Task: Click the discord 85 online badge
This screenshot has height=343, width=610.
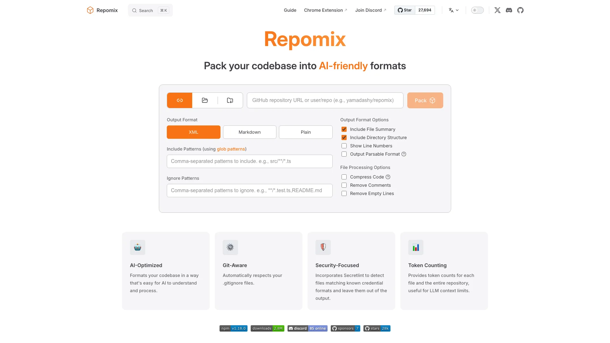Action: pos(308,328)
